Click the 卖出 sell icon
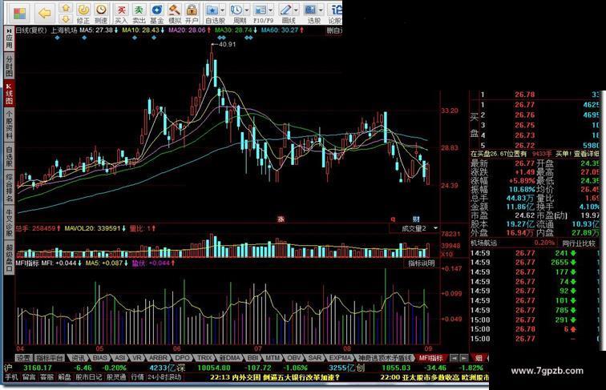This screenshot has width=606, height=390. click(x=139, y=10)
